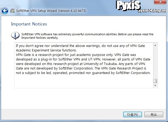
Task: Proceed with the 다음(N) button
Action: [132, 115]
